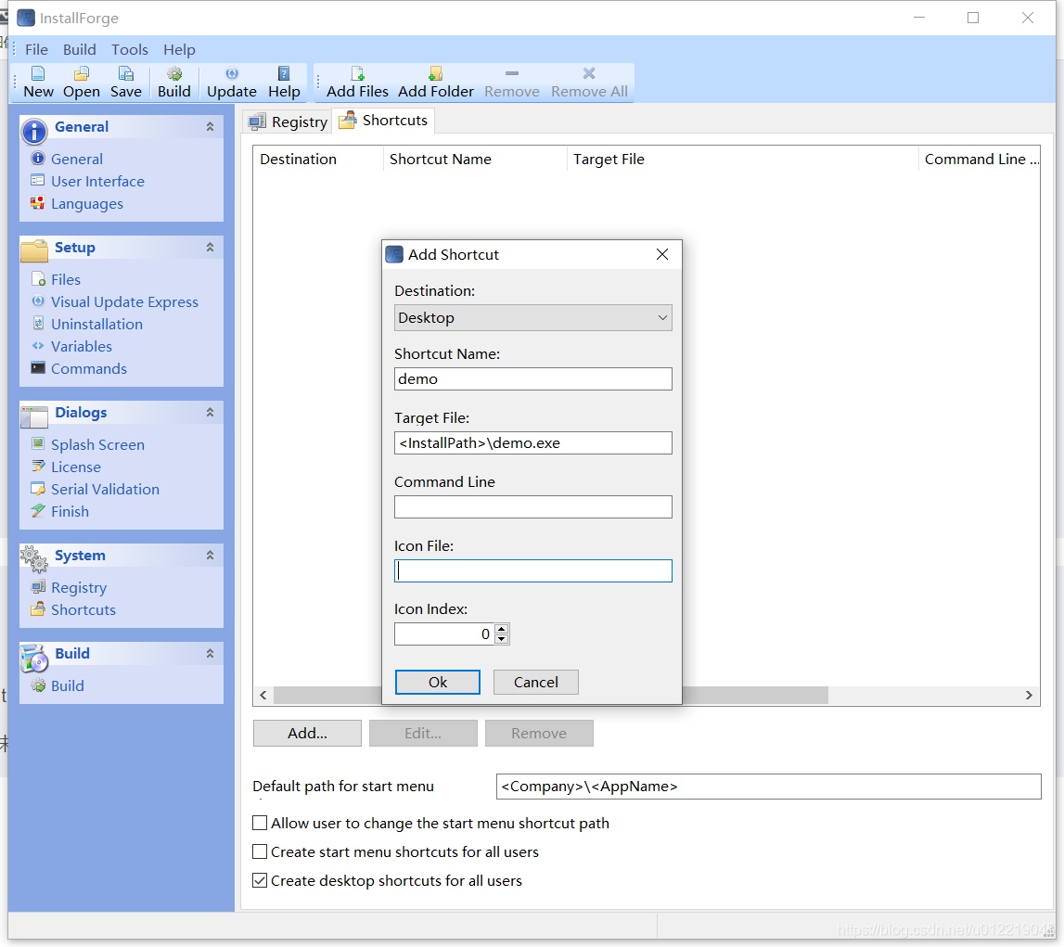Increase the Icon Index value
The height and width of the screenshot is (947, 1064).
[502, 629]
